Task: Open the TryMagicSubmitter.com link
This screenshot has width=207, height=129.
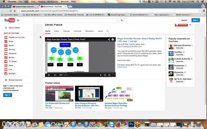Action: [x=129, y=46]
